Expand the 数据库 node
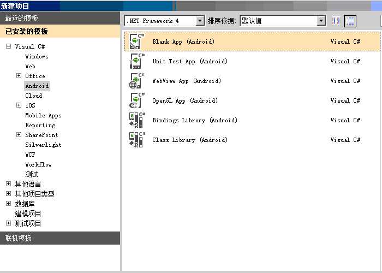The height and width of the screenshot is (273, 382). 9,203
